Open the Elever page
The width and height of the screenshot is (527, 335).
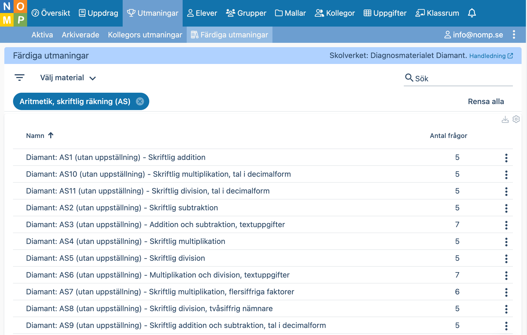202,13
